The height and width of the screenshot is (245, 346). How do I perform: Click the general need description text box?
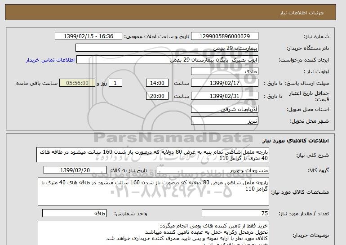(153, 155)
